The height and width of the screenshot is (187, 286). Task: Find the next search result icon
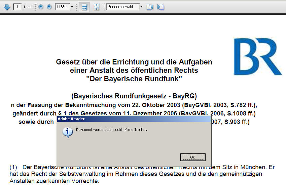point(160,7)
